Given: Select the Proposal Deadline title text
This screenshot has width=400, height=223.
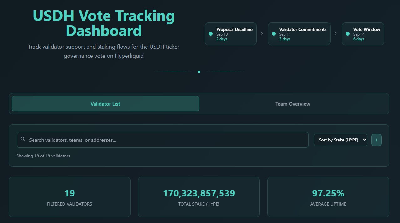Looking at the screenshot, I should pos(234,29).
